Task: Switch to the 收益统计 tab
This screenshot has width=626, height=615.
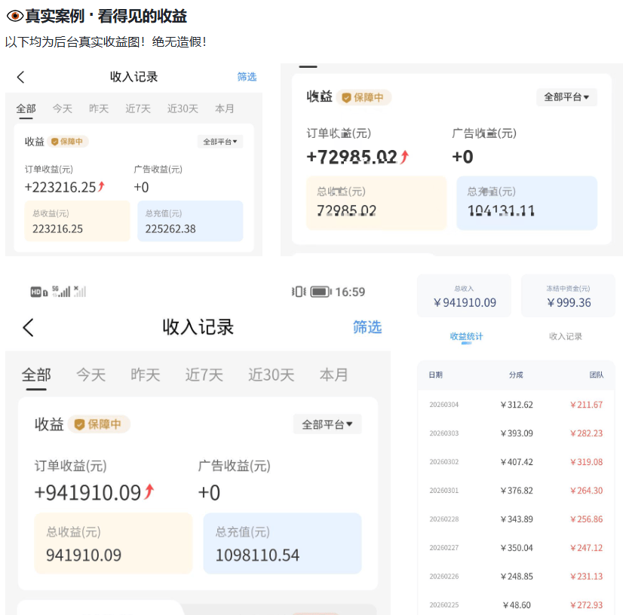Action: click(x=466, y=337)
